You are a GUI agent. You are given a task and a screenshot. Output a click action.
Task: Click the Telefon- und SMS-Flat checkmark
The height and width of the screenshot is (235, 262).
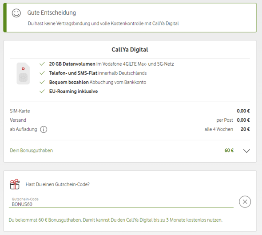tap(42, 73)
